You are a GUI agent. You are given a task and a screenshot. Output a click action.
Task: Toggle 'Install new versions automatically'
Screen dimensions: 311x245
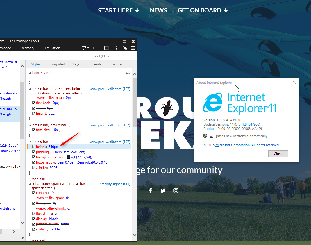[211, 136]
